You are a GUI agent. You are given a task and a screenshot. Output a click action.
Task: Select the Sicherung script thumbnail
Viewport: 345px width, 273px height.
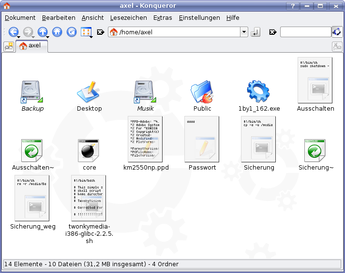tap(258, 139)
